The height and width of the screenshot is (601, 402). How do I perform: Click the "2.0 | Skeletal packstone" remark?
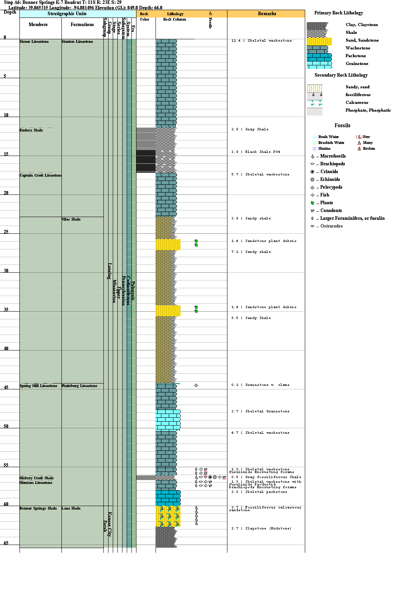[x=259, y=492]
